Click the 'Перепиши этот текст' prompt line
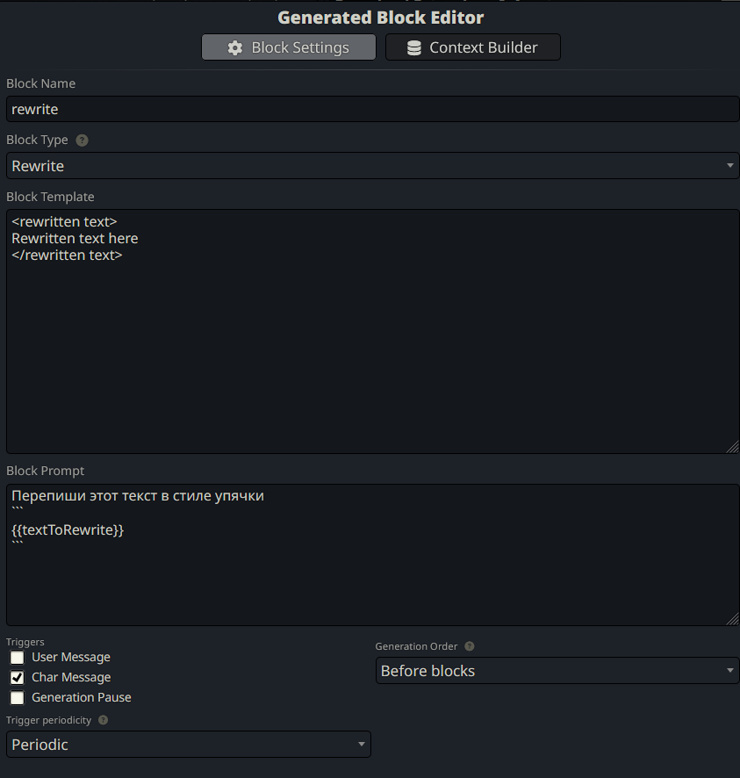Screen dimensions: 740x778 138,495
